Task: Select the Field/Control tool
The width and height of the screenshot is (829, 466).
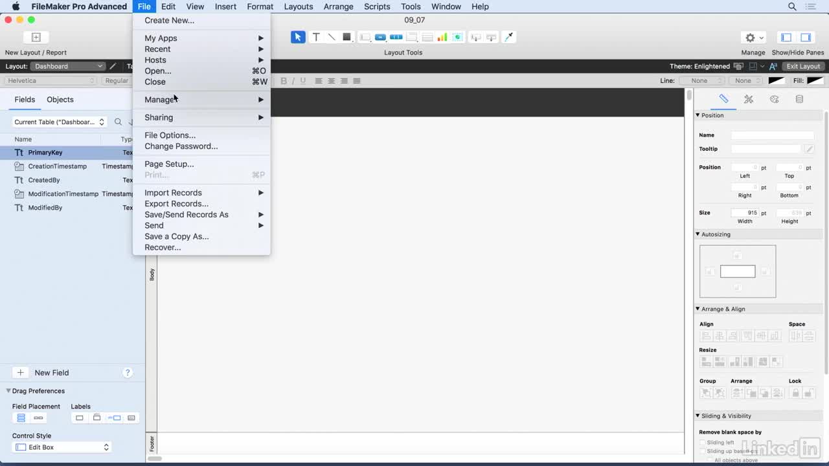Action: click(x=365, y=37)
